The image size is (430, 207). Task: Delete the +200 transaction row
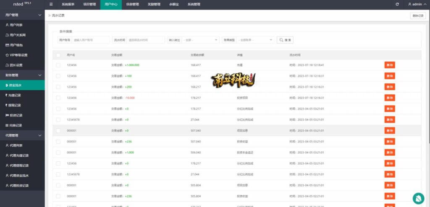pos(389,87)
